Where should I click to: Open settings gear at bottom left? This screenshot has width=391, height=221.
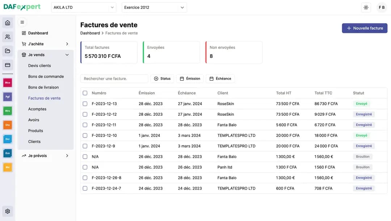(8, 211)
